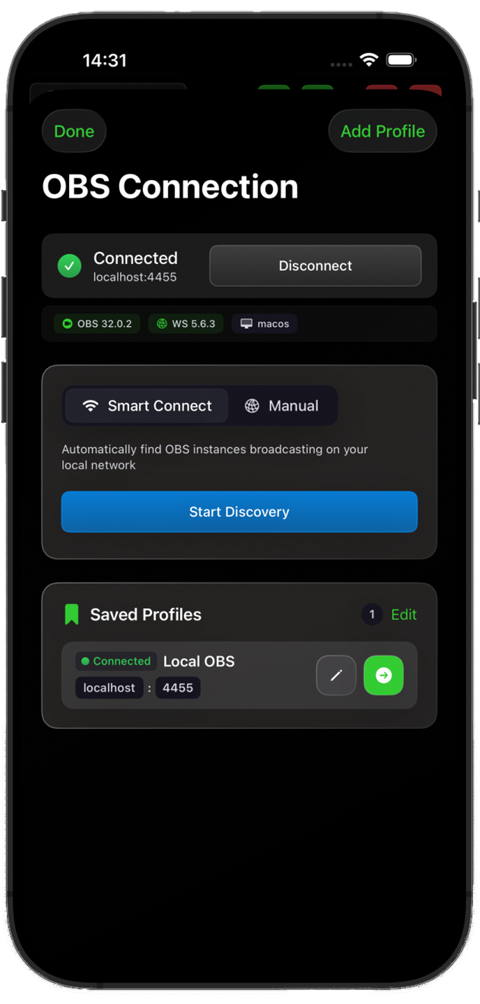
Task: Open the Add Profile form
Action: [x=382, y=131]
